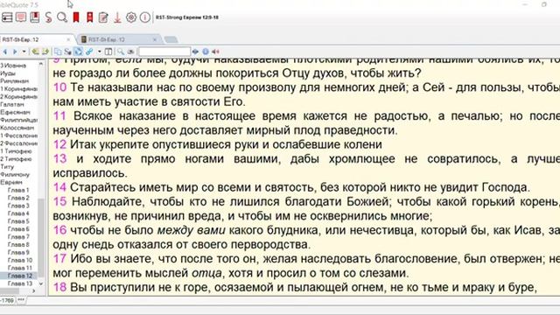This screenshot has height=315, width=560.
Task: Click the second red bookmark with mark icon
Action: pos(89,17)
